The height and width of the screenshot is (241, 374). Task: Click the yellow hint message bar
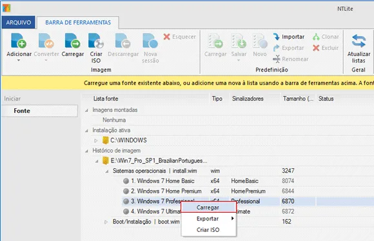[x=188, y=83]
